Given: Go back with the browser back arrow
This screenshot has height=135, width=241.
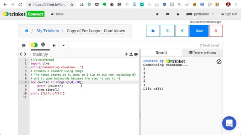Looking at the screenshot, I should (x=5, y=4).
